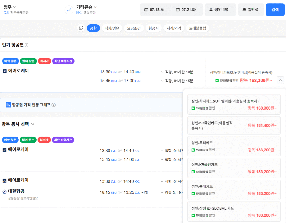The height and width of the screenshot is (223, 286).
Task: Click 최저가 badge in popular flight card
Action: pyautogui.click(x=44, y=61)
